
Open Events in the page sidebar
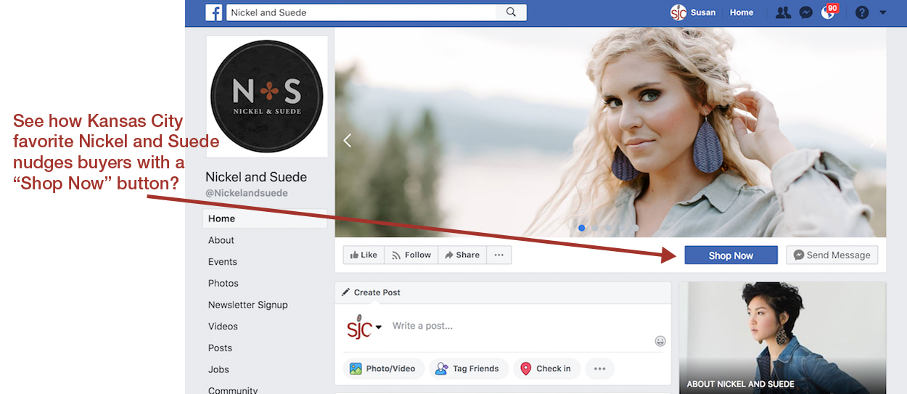point(223,262)
